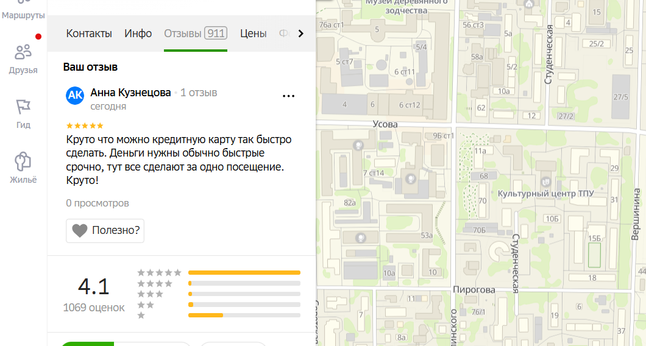Click the 4.1 overall rating
646x346 pixels.
(93, 286)
